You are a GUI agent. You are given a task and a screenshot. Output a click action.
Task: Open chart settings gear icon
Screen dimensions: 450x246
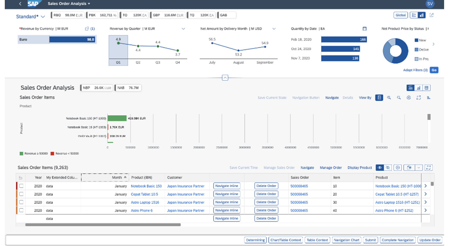click(x=409, y=98)
